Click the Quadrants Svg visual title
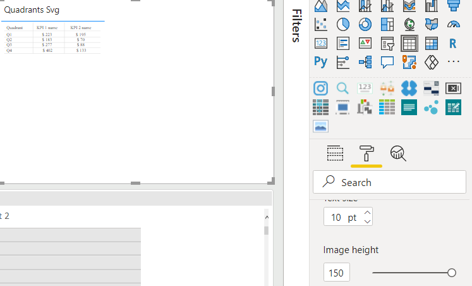The width and height of the screenshot is (472, 286). (x=32, y=10)
